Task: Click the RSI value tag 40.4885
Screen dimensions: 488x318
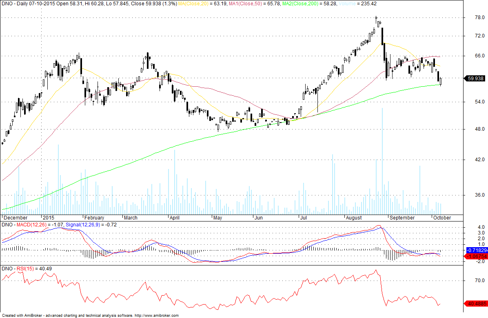Action: 476,303
